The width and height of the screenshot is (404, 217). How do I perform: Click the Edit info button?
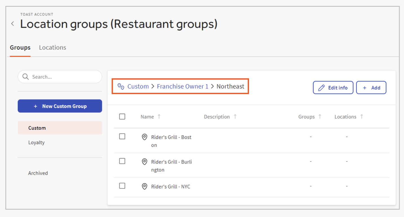tap(333, 88)
